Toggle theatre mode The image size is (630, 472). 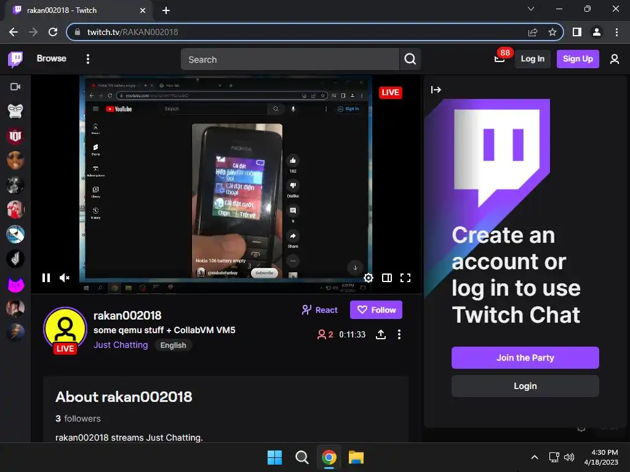click(387, 278)
